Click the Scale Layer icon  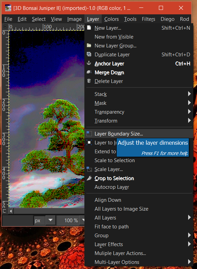[89, 169]
